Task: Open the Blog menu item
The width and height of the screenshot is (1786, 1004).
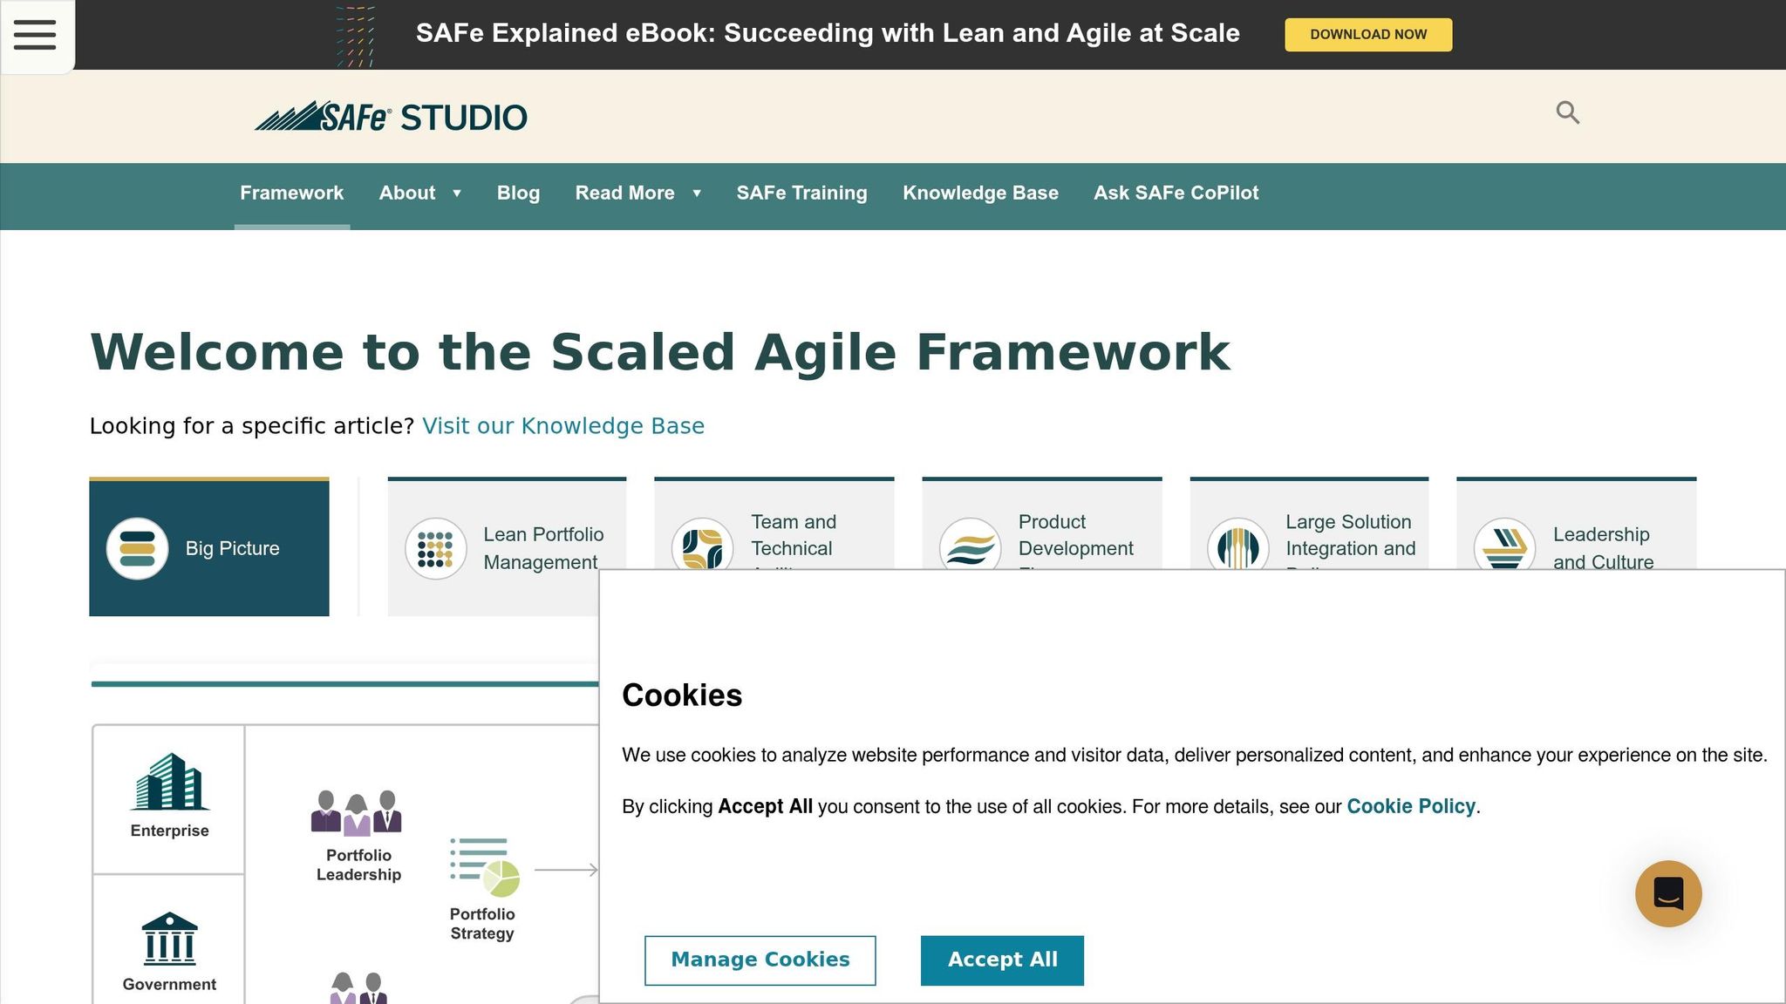Action: click(x=518, y=193)
